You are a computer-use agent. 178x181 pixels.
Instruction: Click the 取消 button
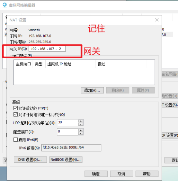pos(121,174)
